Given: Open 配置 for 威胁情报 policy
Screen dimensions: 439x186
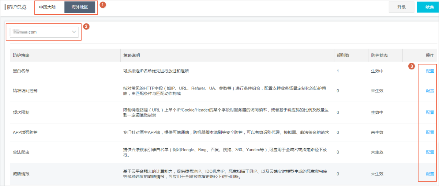Looking at the screenshot, I should [430, 174].
